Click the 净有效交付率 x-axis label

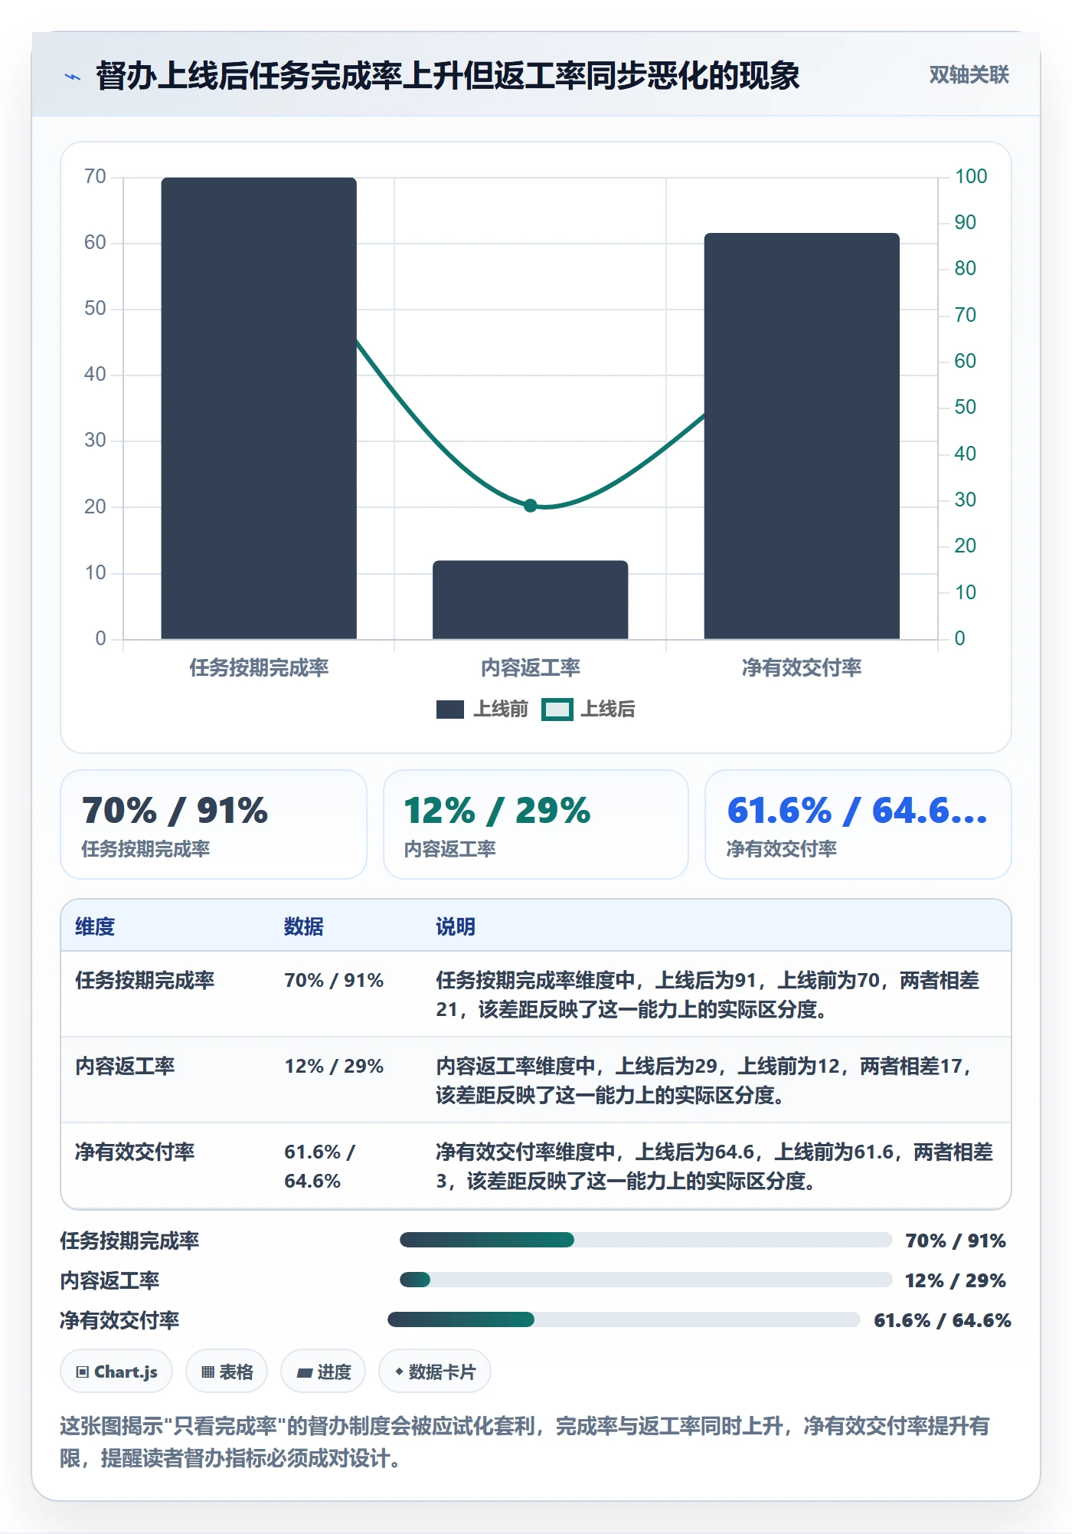point(802,667)
